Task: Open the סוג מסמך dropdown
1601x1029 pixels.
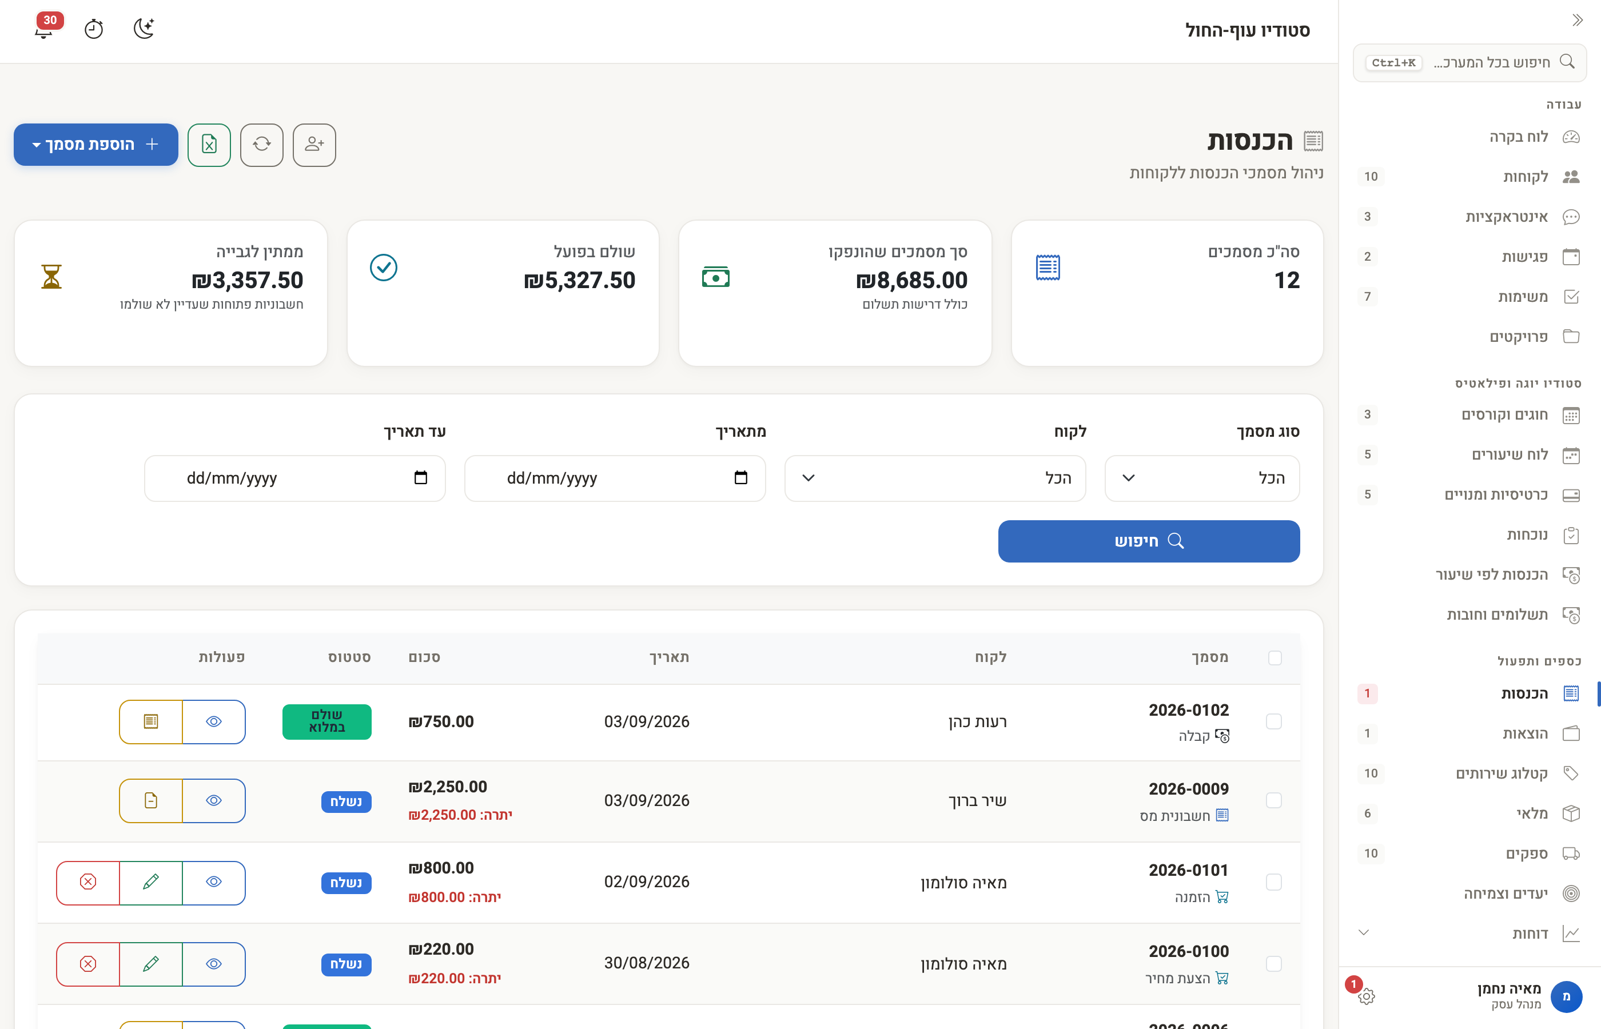Action: coord(1202,478)
